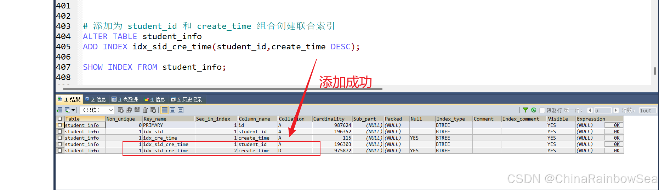Open the 5 历史记录 history tab
659x190 pixels.
click(x=186, y=99)
